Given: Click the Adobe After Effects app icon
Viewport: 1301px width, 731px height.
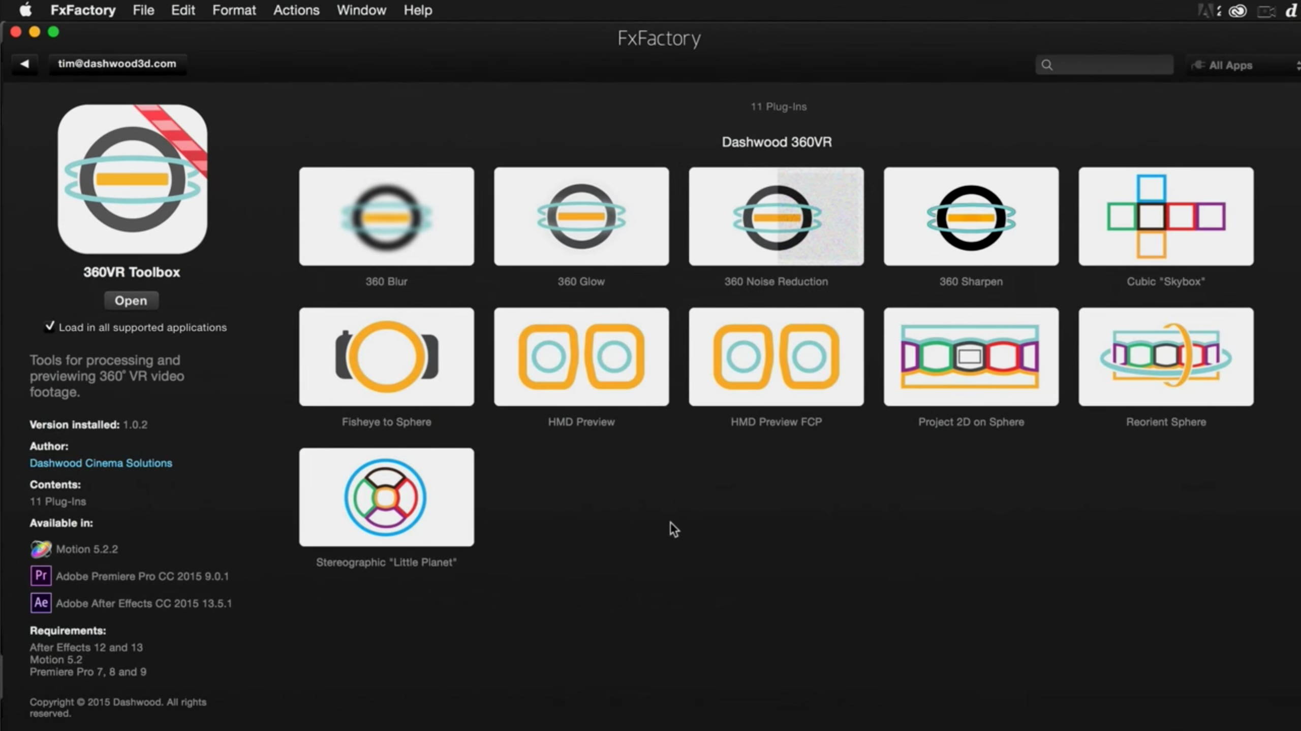Looking at the screenshot, I should coord(41,603).
